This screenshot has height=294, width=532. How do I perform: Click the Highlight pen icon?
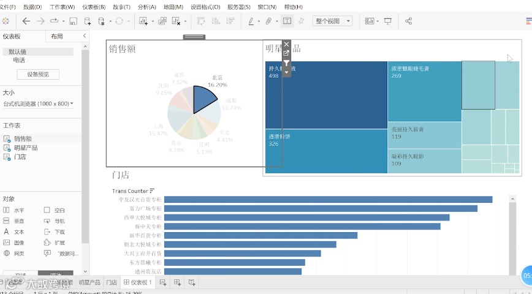[x=251, y=21]
